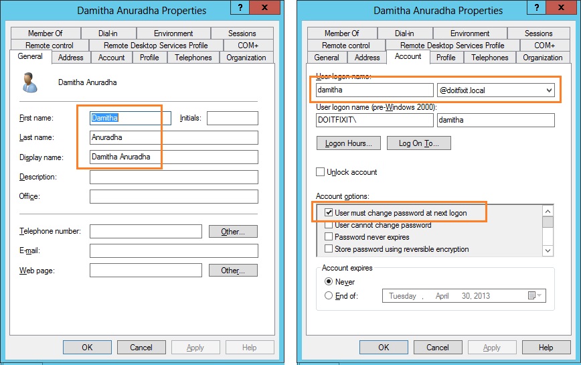The image size is (581, 365).
Task: Click the Office field
Action: tap(174, 196)
